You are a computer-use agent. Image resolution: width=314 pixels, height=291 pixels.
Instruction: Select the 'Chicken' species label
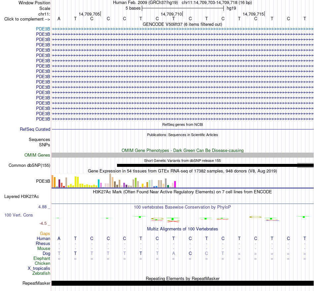coord(42,263)
